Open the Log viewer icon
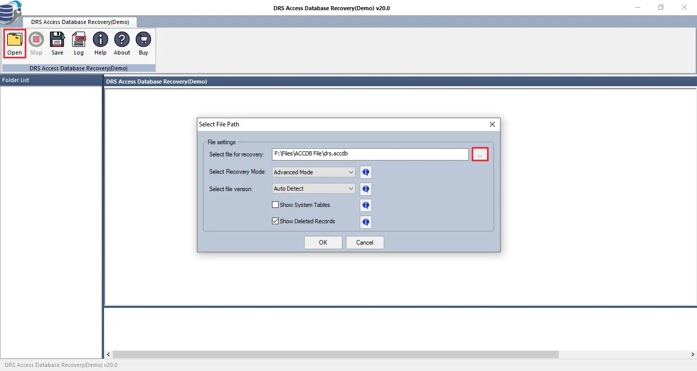Image resolution: width=697 pixels, height=371 pixels. pos(79,43)
